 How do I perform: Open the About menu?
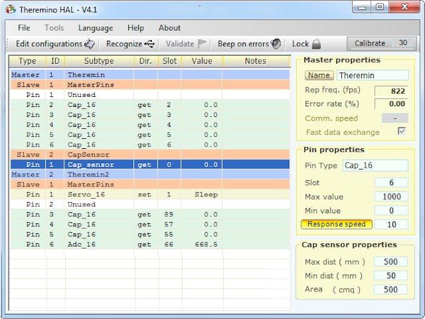[x=169, y=28]
